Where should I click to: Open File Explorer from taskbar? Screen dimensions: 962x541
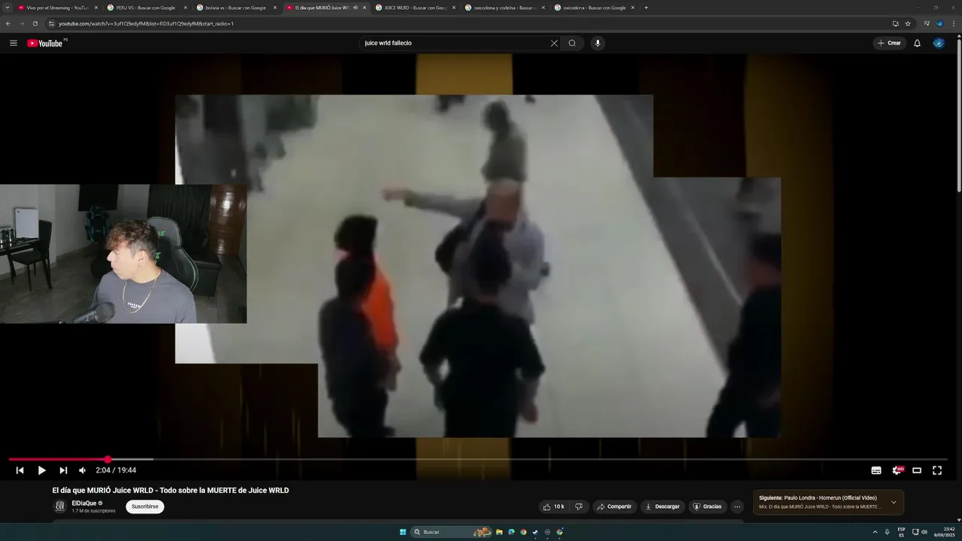pyautogui.click(x=499, y=532)
